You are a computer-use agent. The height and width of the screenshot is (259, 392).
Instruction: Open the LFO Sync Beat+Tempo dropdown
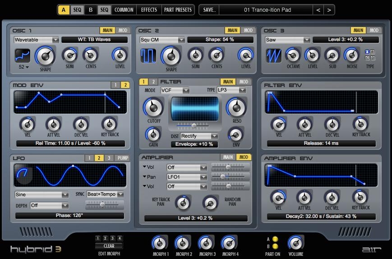(x=104, y=194)
